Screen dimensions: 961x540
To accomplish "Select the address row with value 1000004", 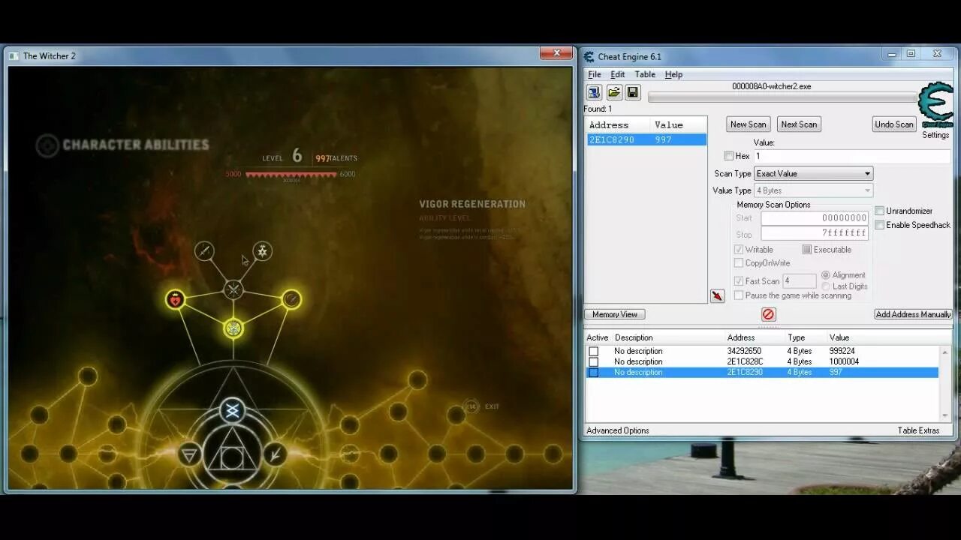I will (x=762, y=361).
